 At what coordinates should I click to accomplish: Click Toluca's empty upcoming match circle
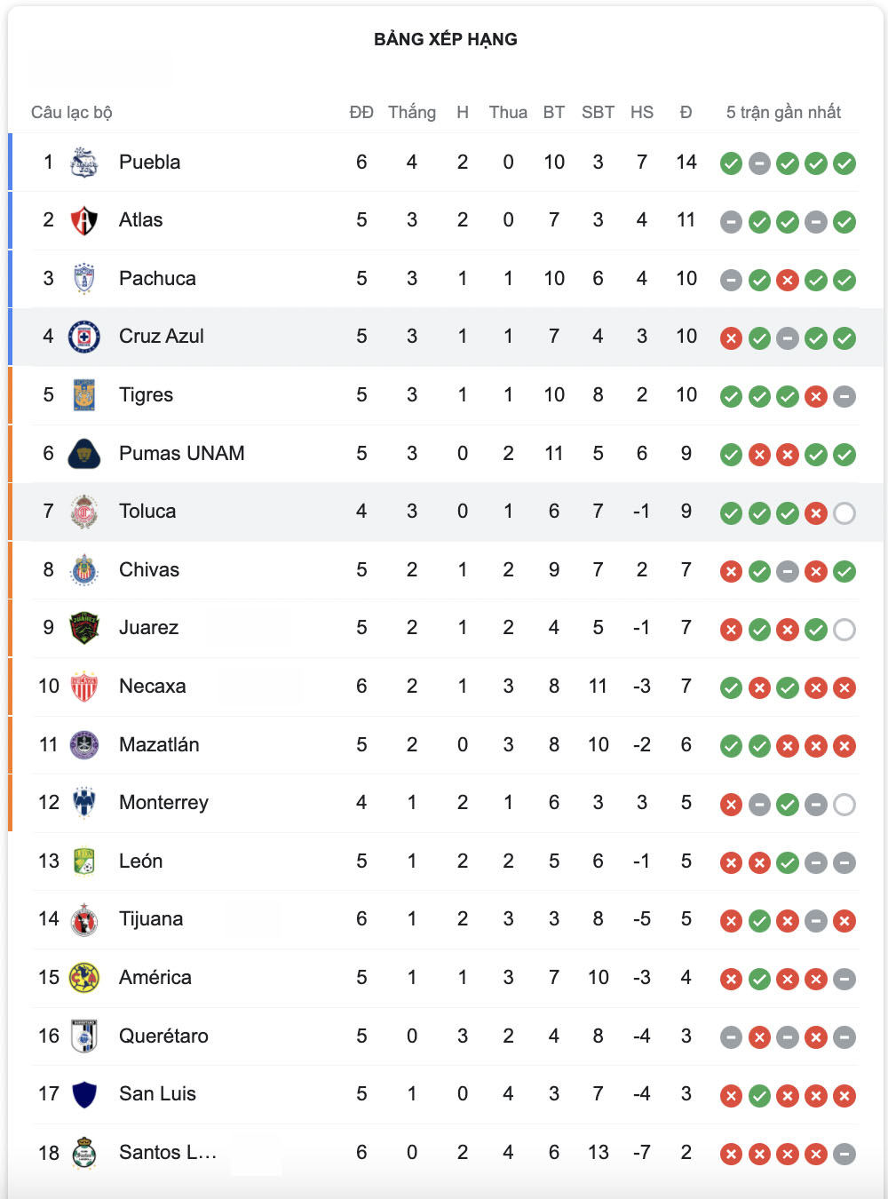(x=844, y=512)
